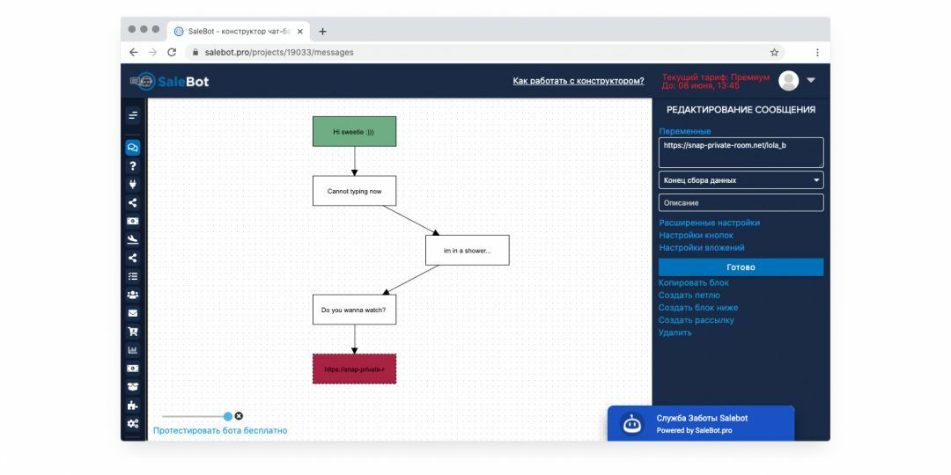
Task: Open 'Расширенные настройки'
Action: [709, 223]
